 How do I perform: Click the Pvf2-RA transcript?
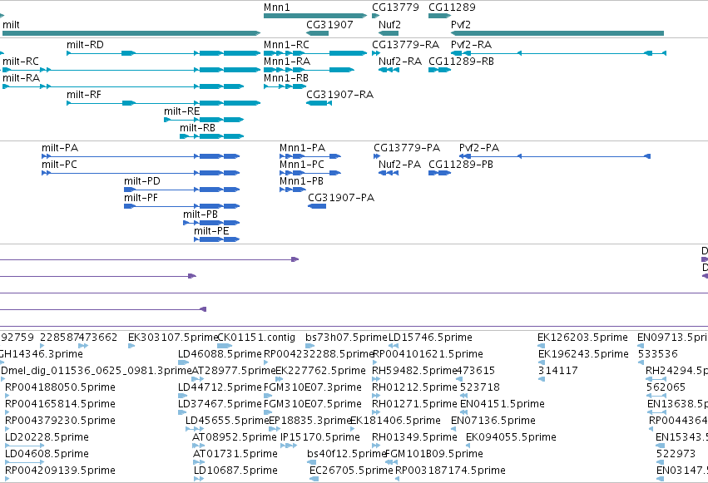pos(558,53)
